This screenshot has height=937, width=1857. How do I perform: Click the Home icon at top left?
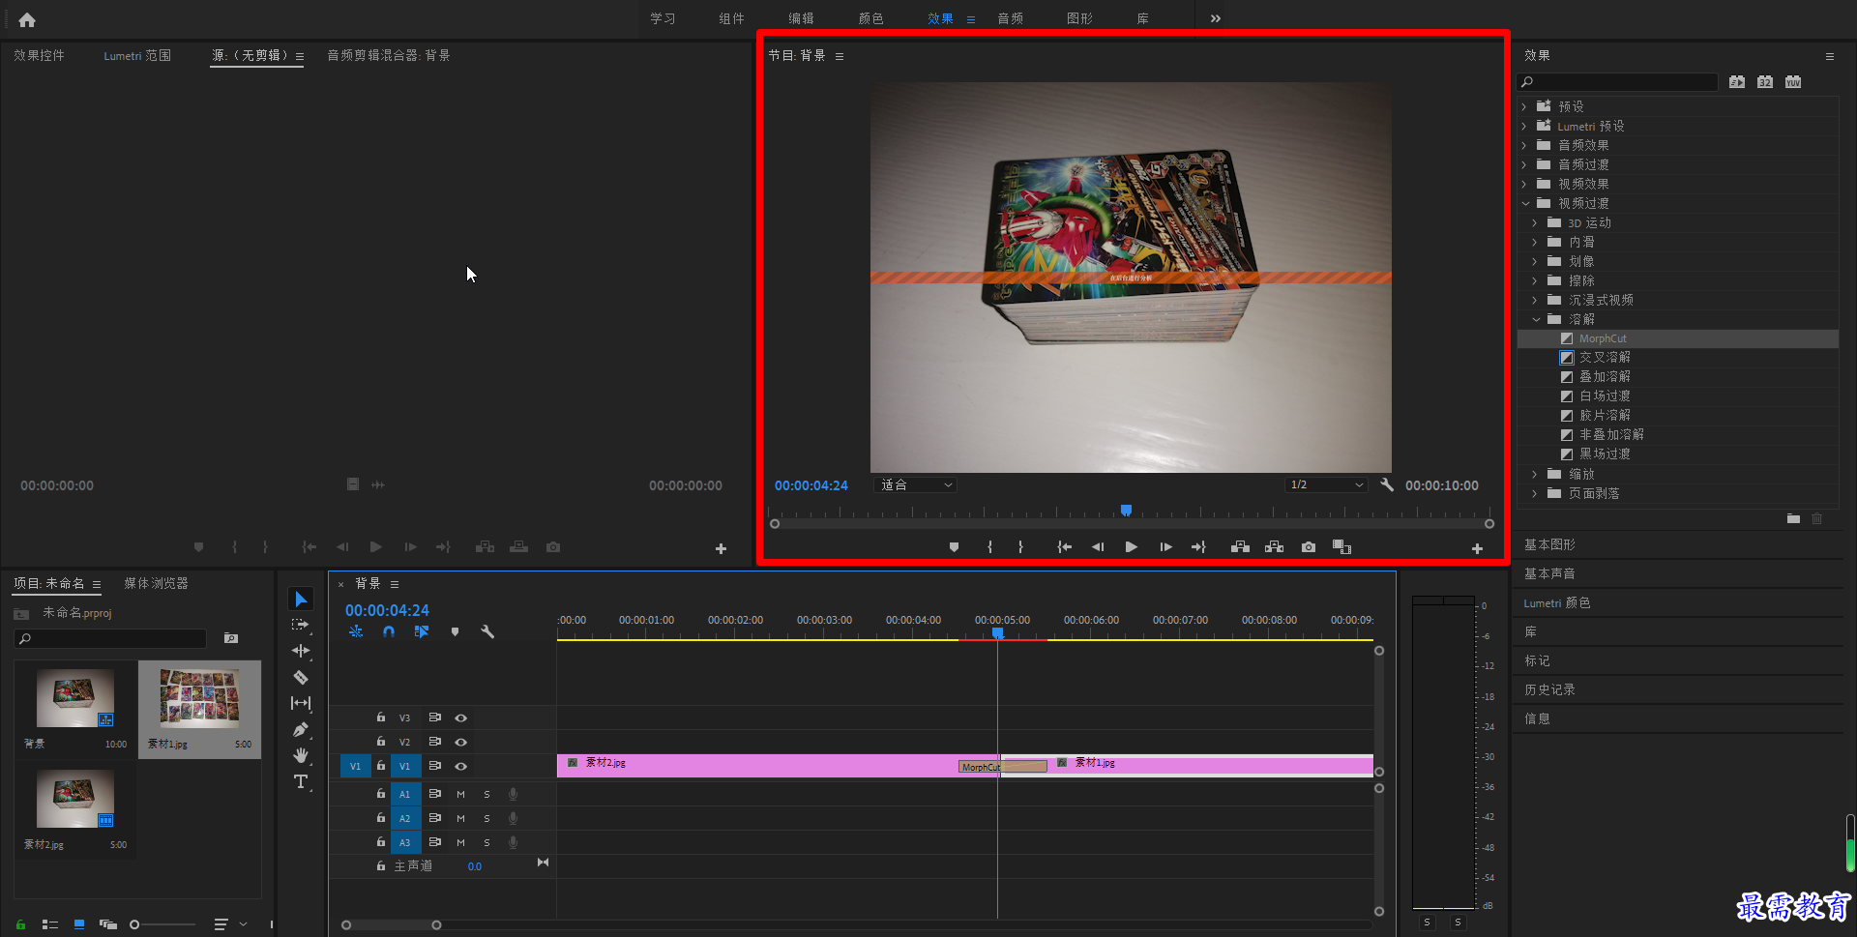(x=27, y=19)
